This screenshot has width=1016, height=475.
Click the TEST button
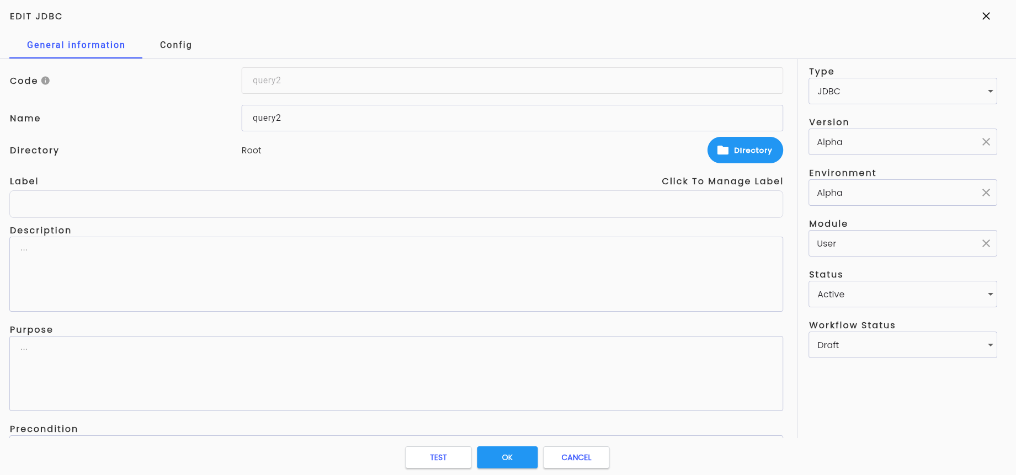click(x=438, y=457)
